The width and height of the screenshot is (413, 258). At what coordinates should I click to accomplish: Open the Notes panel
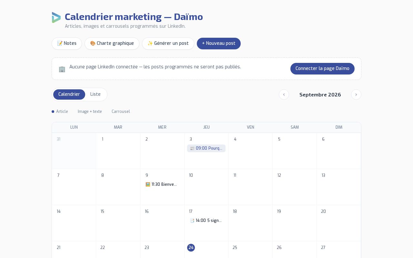[x=67, y=44]
